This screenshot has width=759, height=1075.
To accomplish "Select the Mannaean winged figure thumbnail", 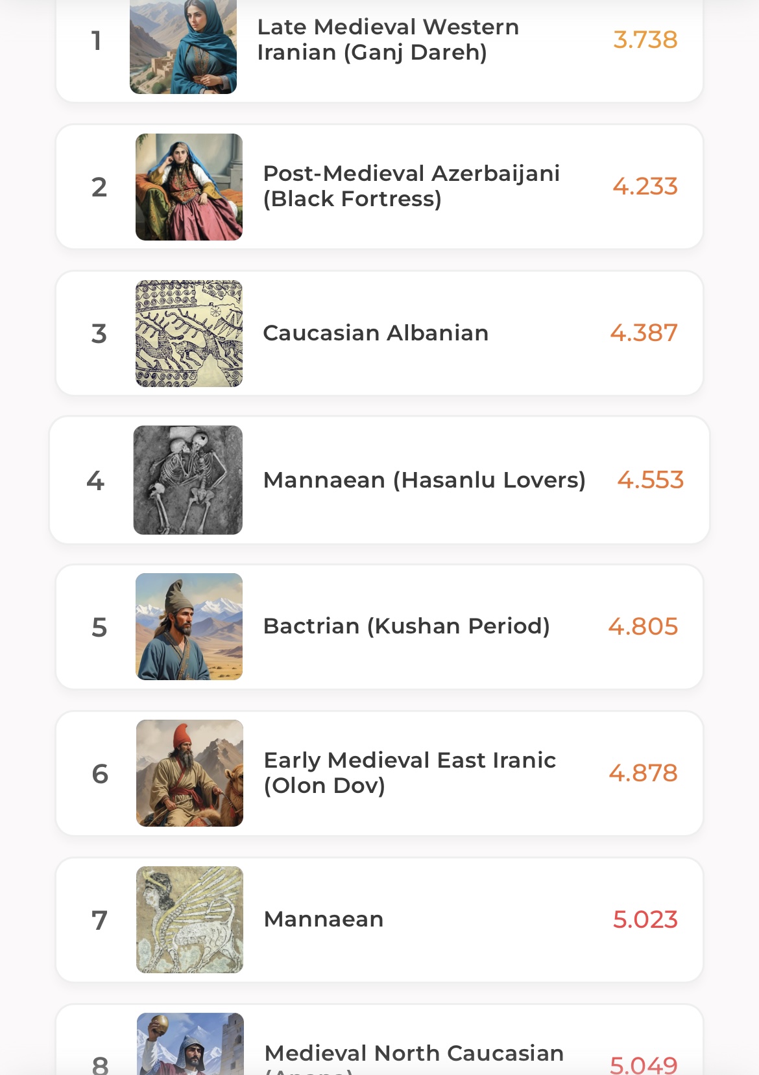I will 189,919.
